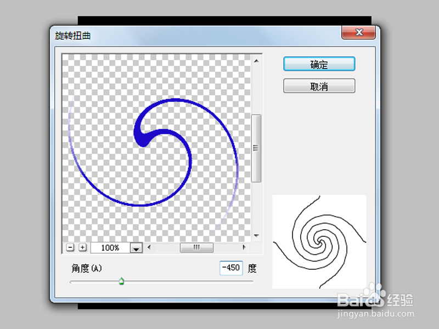Click the 100% zoom value field

110,248
